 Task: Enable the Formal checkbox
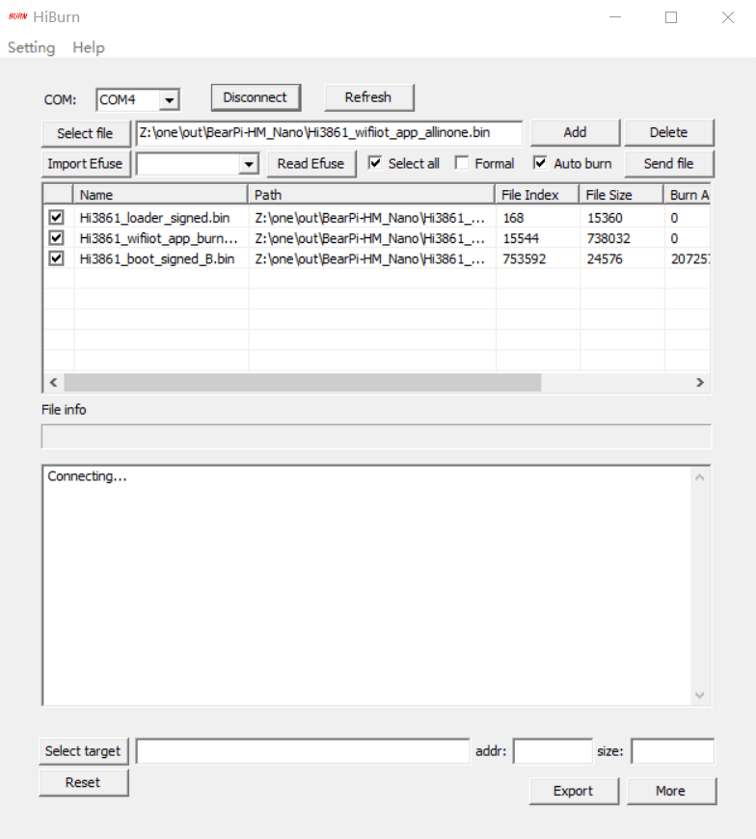point(462,163)
